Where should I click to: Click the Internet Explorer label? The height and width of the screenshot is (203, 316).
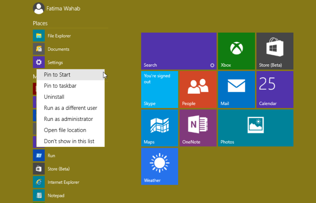(x=63, y=182)
